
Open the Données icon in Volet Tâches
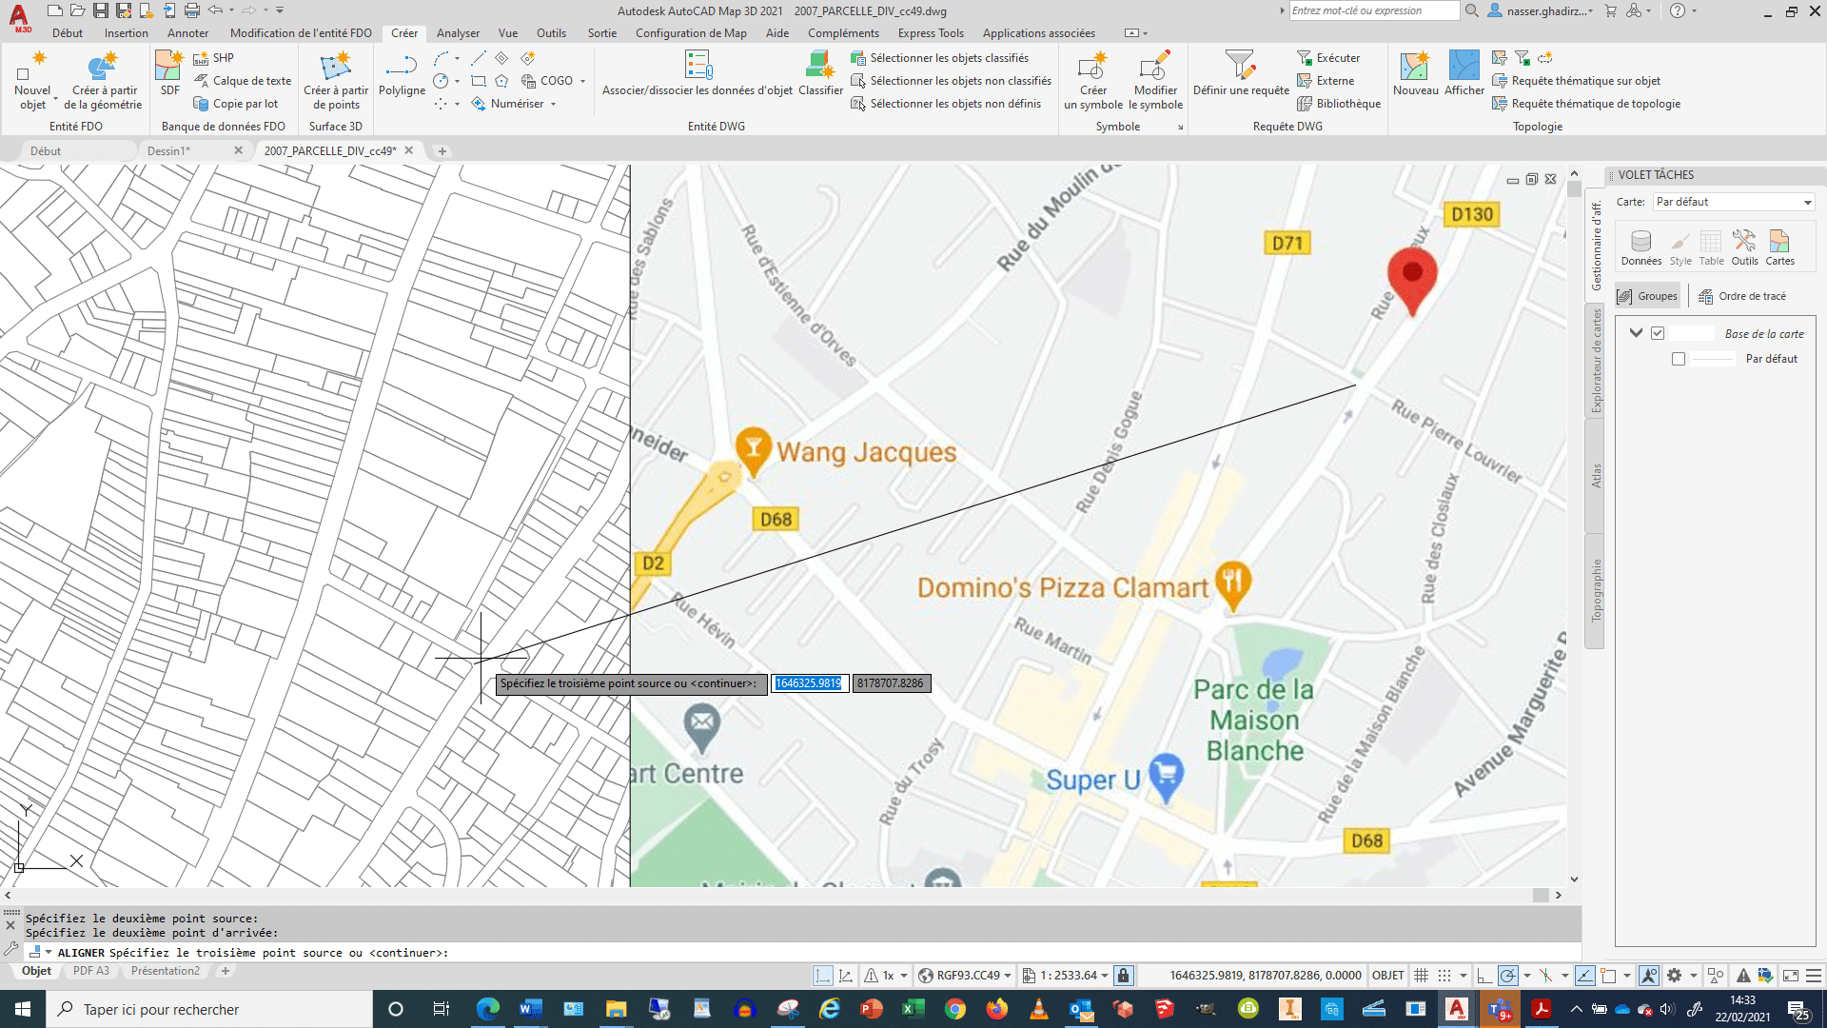pos(1640,246)
